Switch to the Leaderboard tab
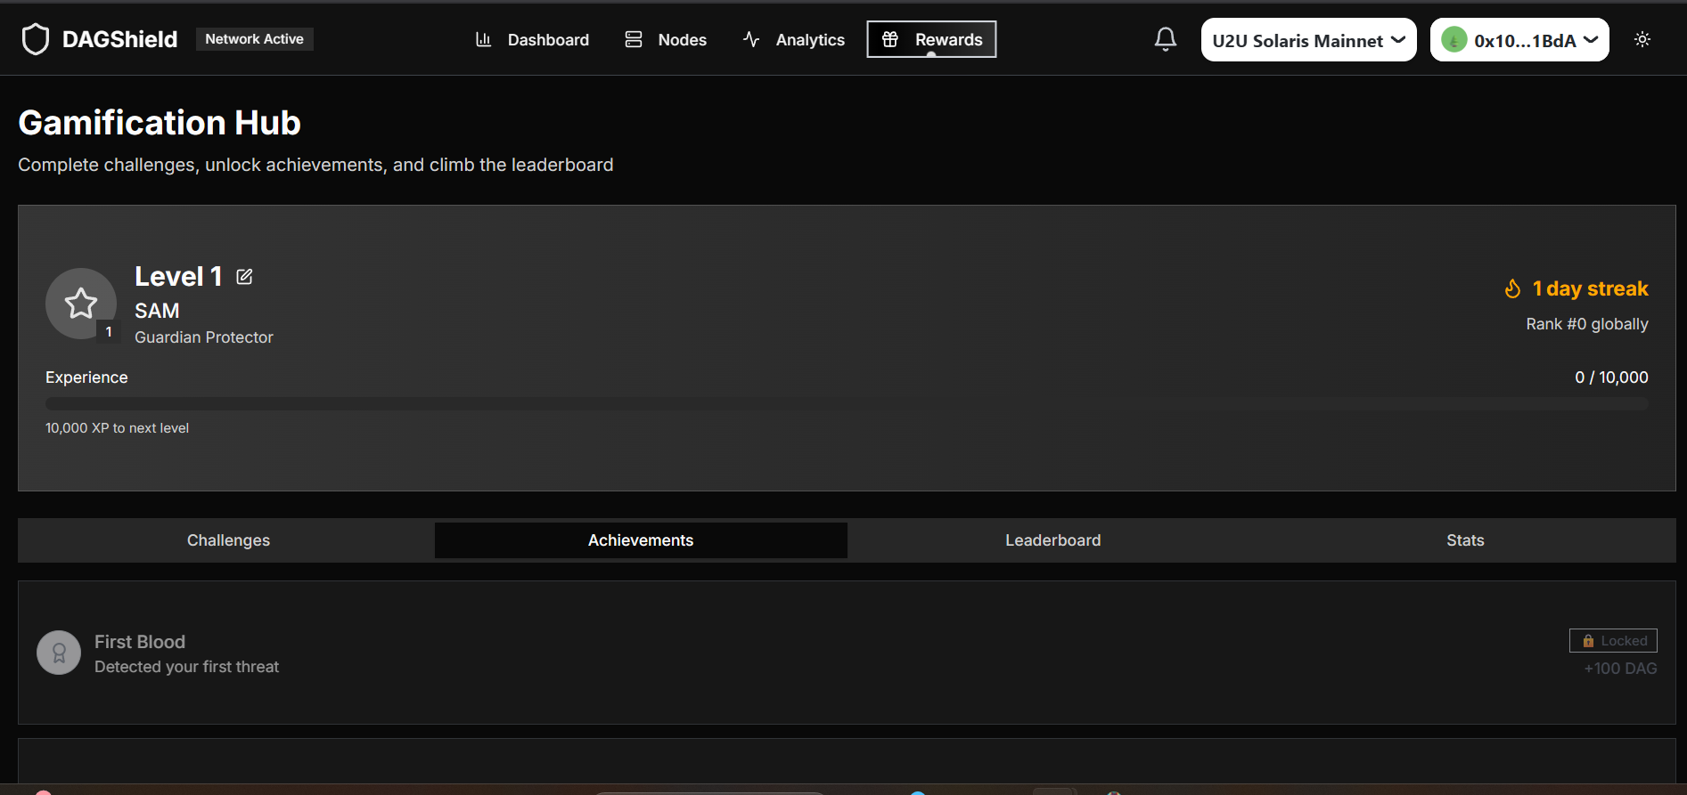Screen dimensions: 1687x795 click(x=1052, y=540)
